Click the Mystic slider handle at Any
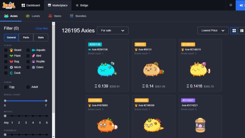This screenshot has width=245, height=138. (x=5, y=116)
